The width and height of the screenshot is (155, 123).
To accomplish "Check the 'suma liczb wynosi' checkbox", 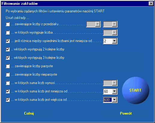I will pos(8,83).
